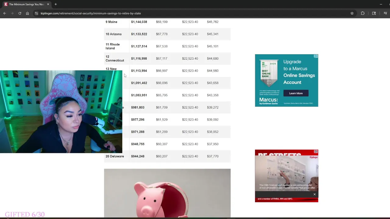Image resolution: width=390 pixels, height=219 pixels.
Task: Click the $948,755 savings value
Action: (138, 144)
